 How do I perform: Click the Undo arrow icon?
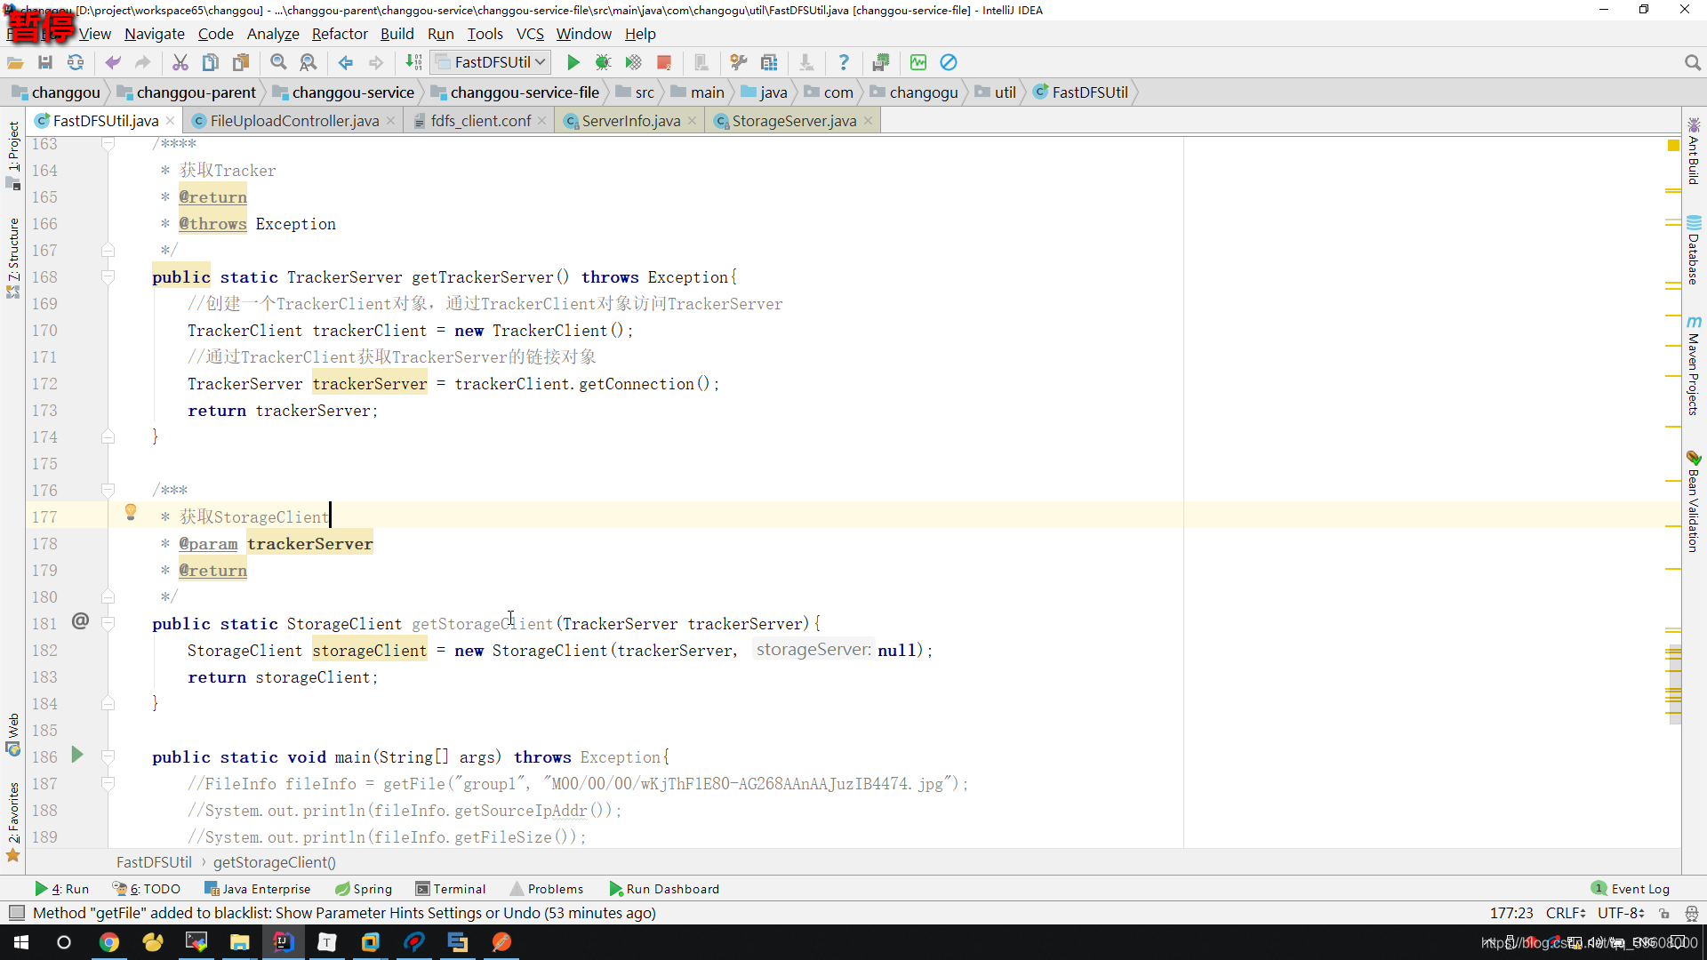click(113, 62)
